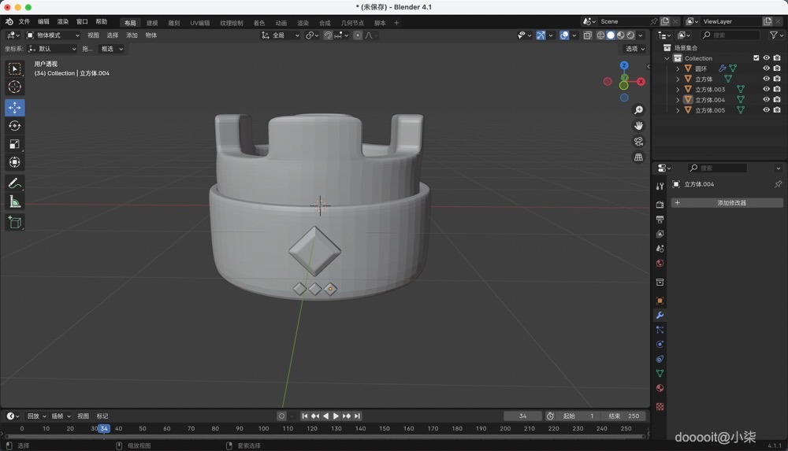Uncheck the Collection exclude checkbox
The width and height of the screenshot is (788, 451).
(756, 58)
